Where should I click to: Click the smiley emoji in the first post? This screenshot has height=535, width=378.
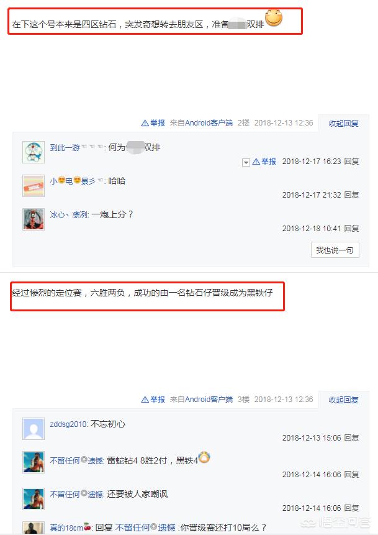(274, 18)
